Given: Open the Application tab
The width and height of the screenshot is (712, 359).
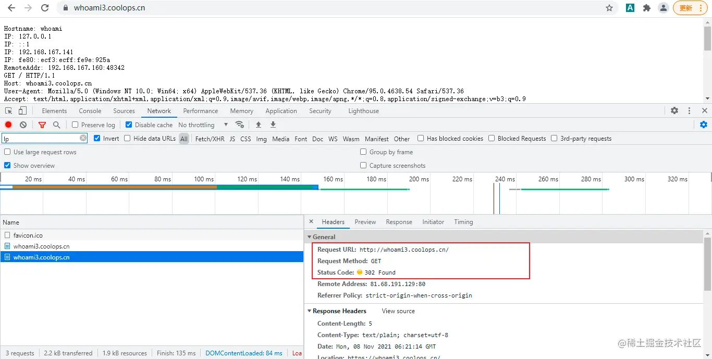Looking at the screenshot, I should click(281, 110).
